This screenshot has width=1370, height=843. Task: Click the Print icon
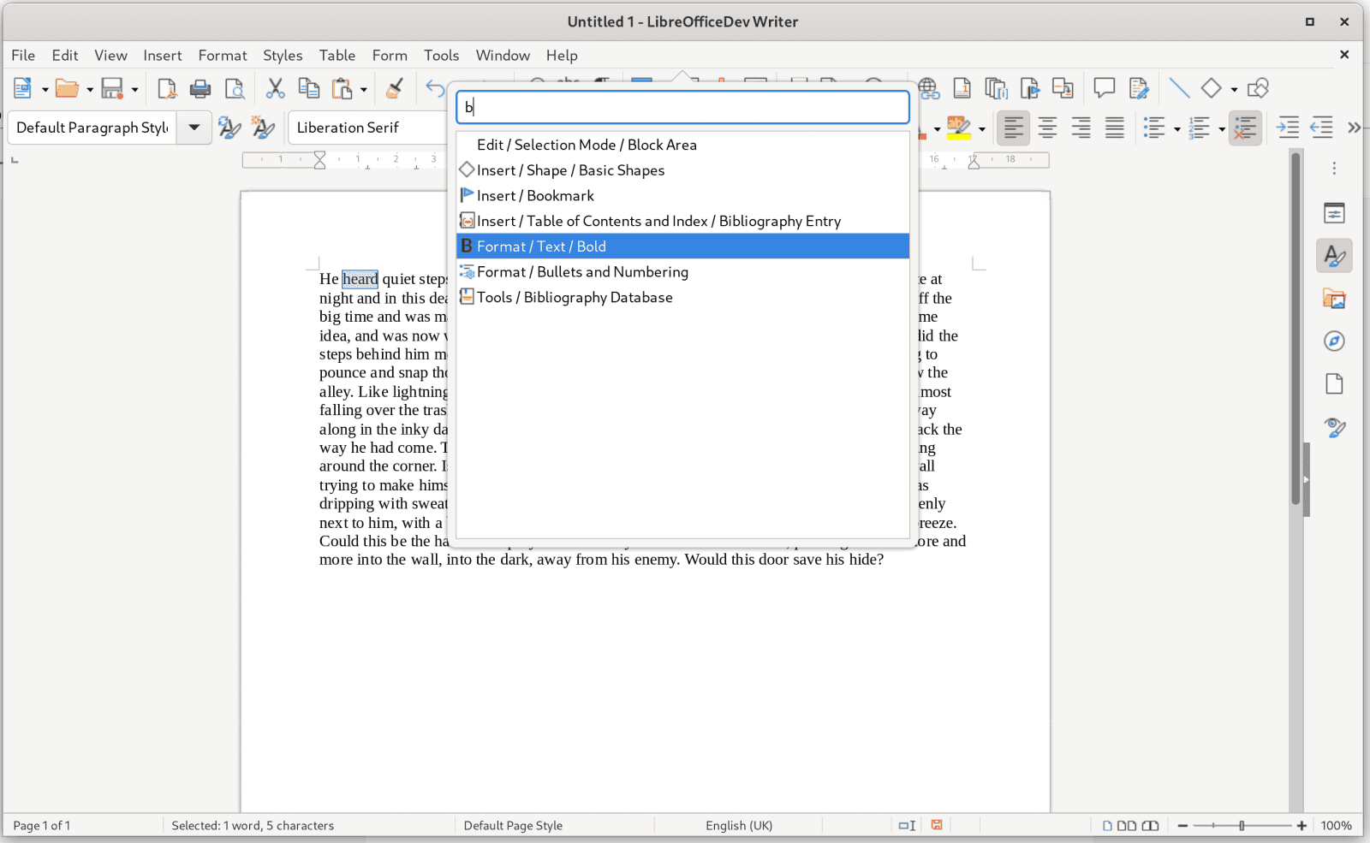coord(200,88)
